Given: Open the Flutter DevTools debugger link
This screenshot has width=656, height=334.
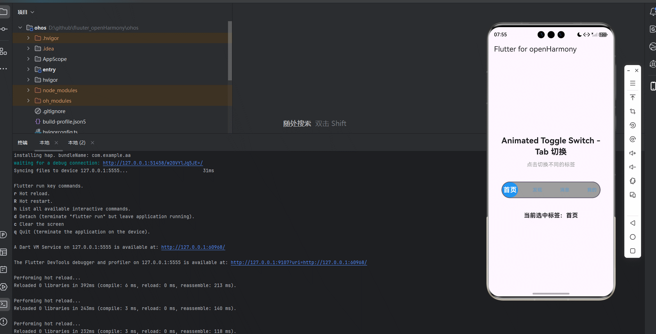Looking at the screenshot, I should 299,262.
